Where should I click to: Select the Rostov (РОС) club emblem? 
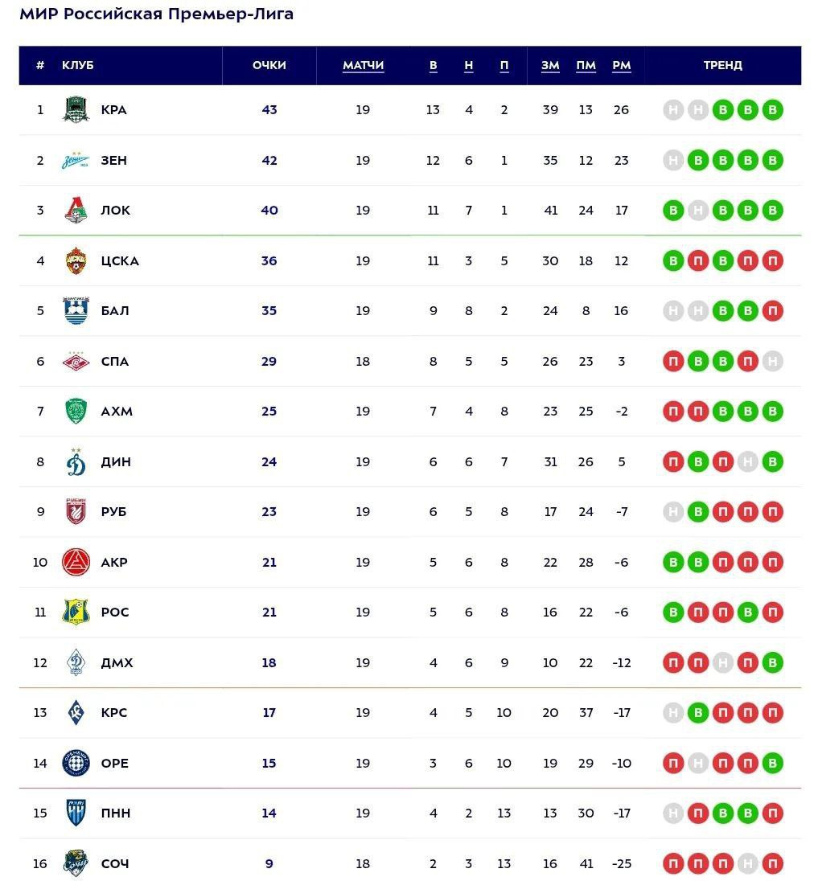click(x=76, y=612)
